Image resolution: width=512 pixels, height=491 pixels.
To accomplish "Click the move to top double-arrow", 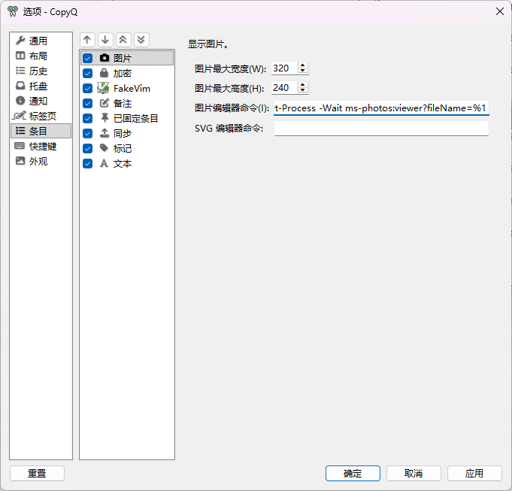I will (123, 40).
